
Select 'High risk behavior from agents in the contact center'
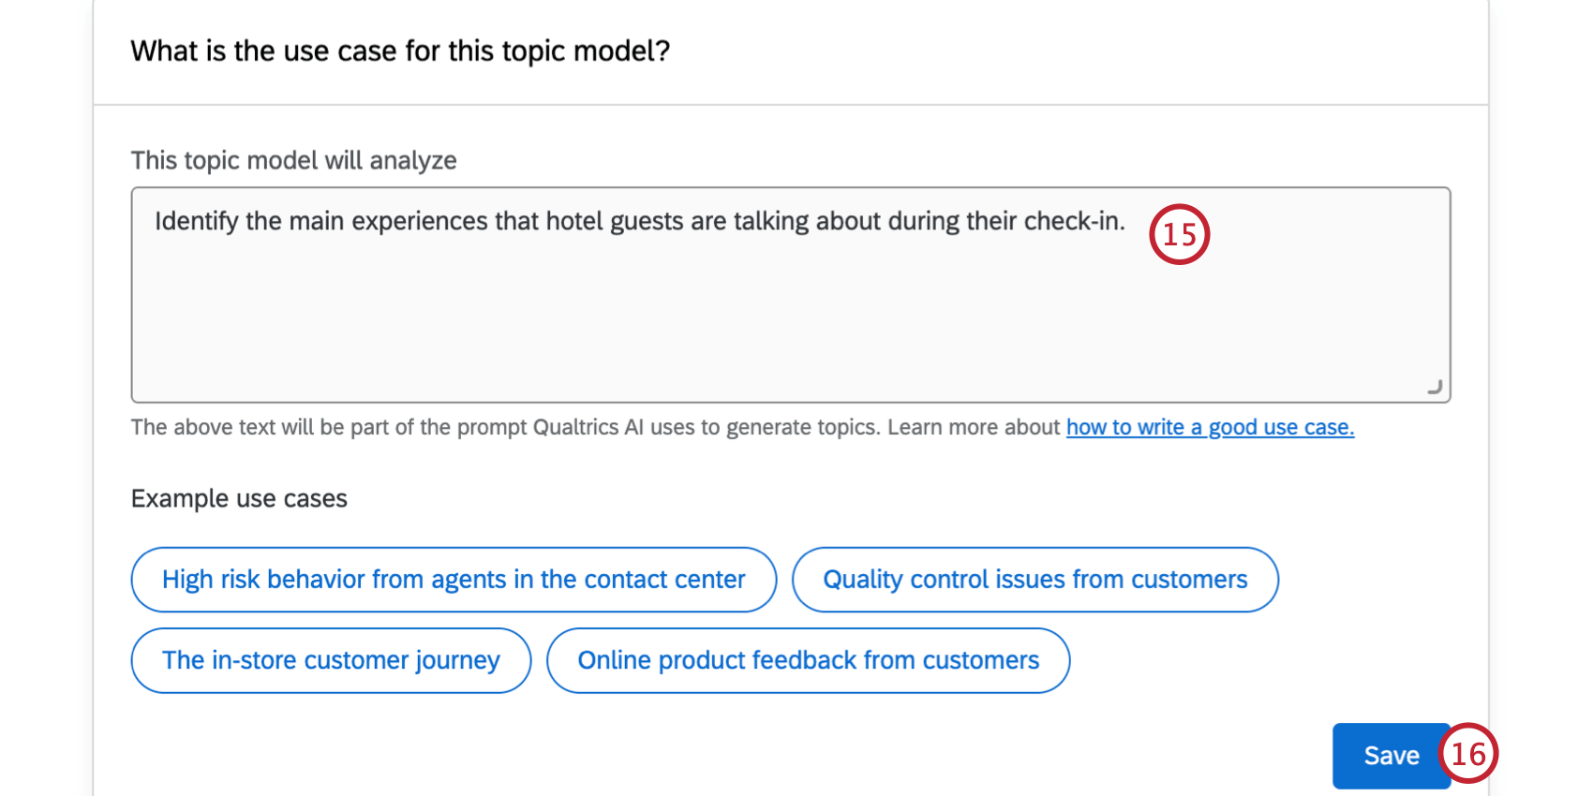(453, 579)
